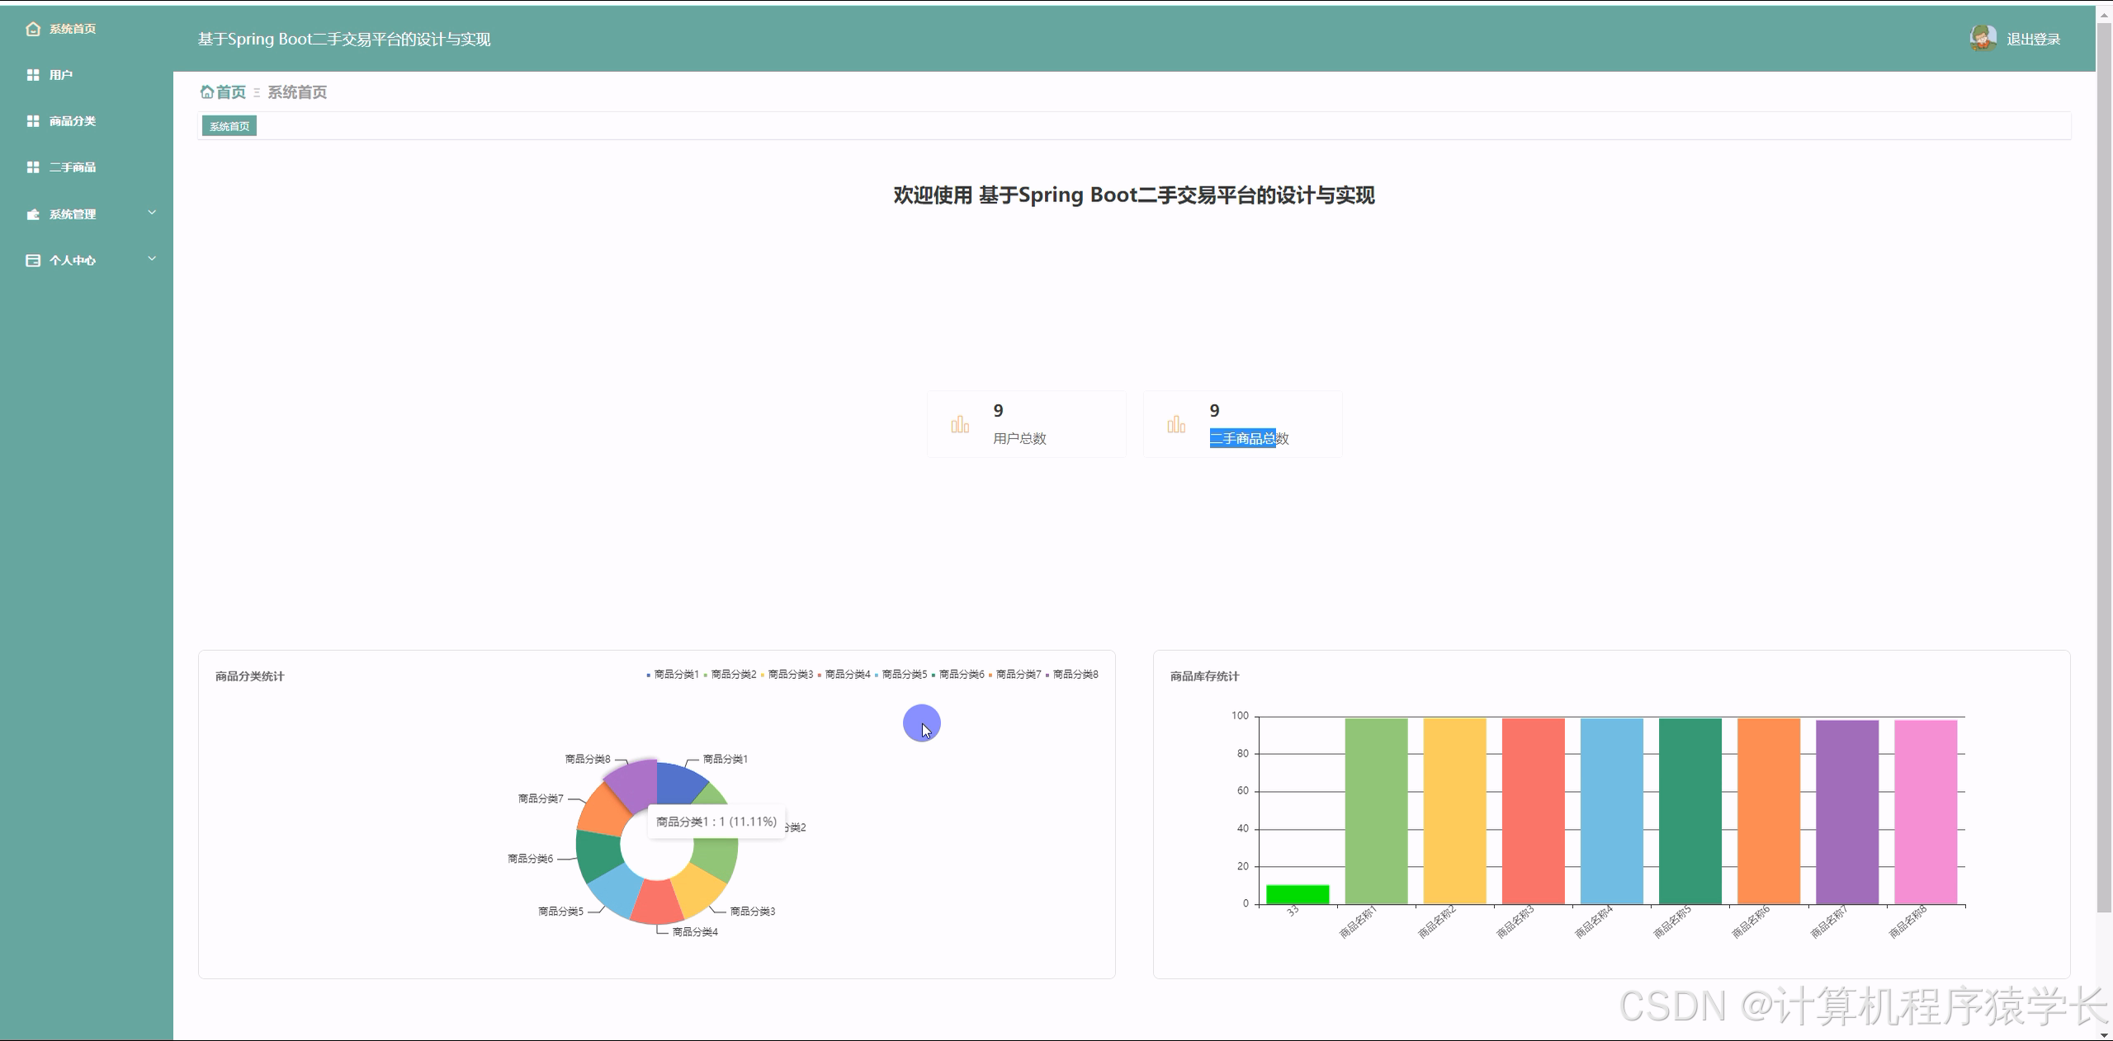The image size is (2113, 1041).
Task: Click the 用户 grid icon in sidebar
Action: (x=32, y=74)
